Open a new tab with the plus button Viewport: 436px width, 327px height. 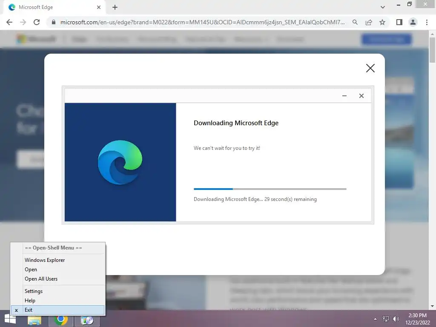point(115,7)
